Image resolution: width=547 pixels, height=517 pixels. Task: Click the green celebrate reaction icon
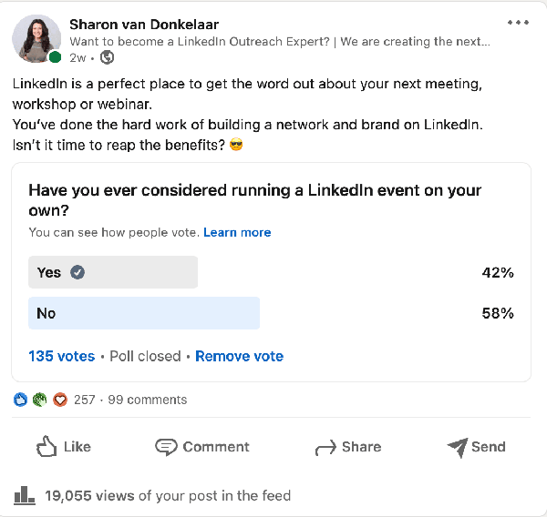pyautogui.click(x=40, y=400)
